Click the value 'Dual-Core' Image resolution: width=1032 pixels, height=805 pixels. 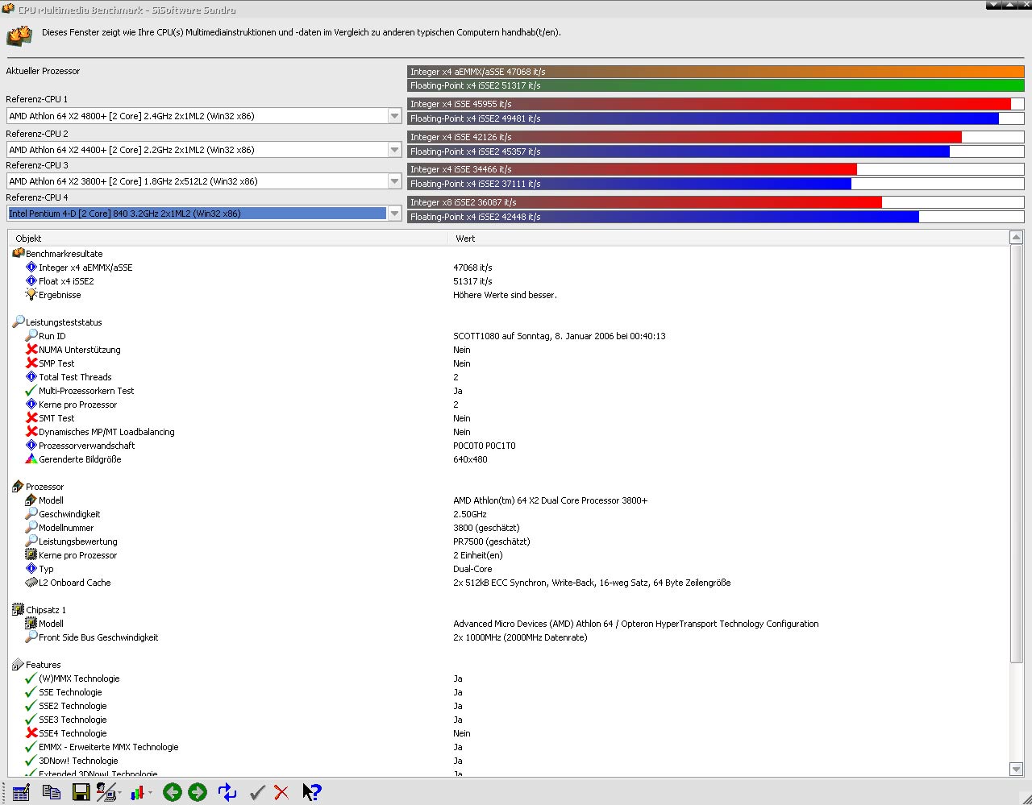[472, 569]
